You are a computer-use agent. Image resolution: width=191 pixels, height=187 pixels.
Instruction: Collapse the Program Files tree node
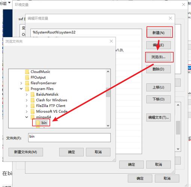click(21, 89)
